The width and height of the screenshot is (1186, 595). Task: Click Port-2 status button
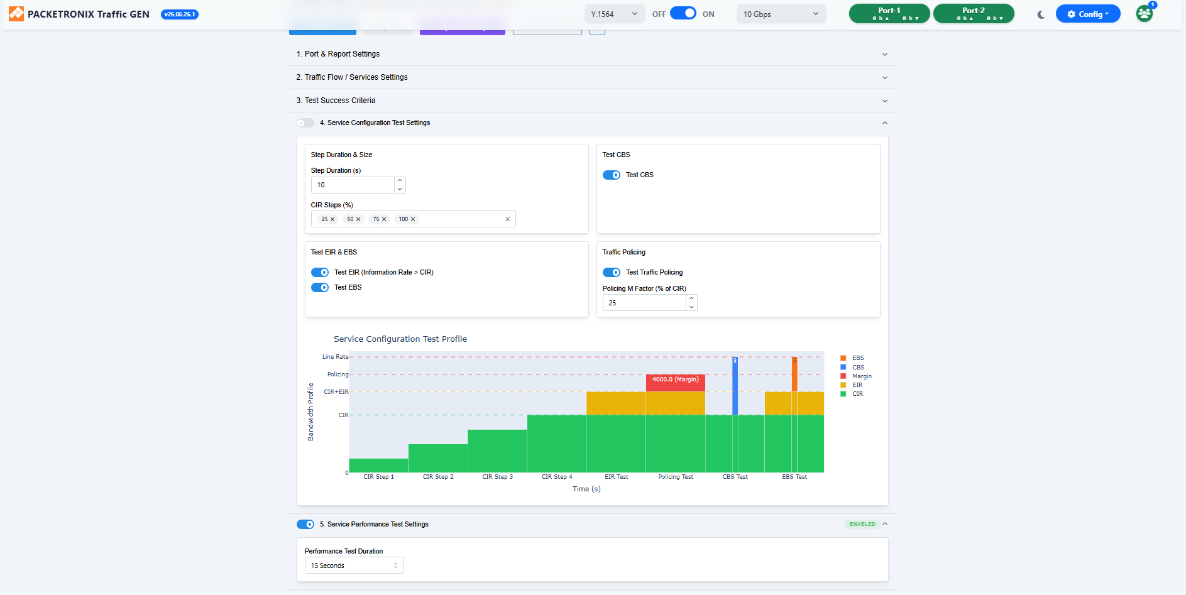pyautogui.click(x=974, y=14)
